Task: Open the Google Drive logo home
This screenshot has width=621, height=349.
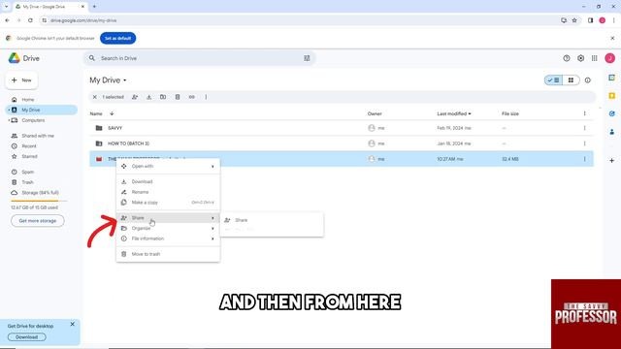Action: pos(23,58)
